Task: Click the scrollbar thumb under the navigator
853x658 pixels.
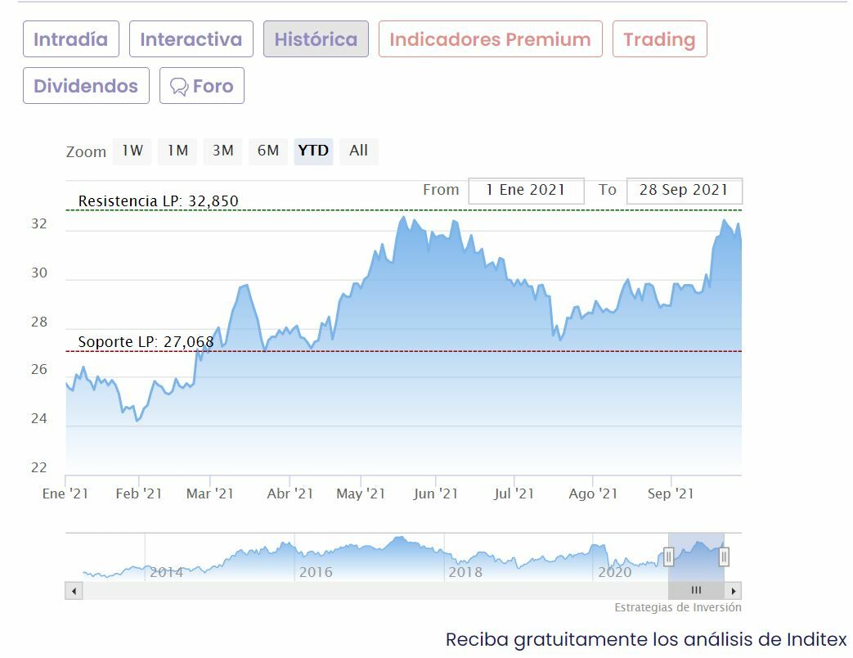Action: tap(696, 591)
